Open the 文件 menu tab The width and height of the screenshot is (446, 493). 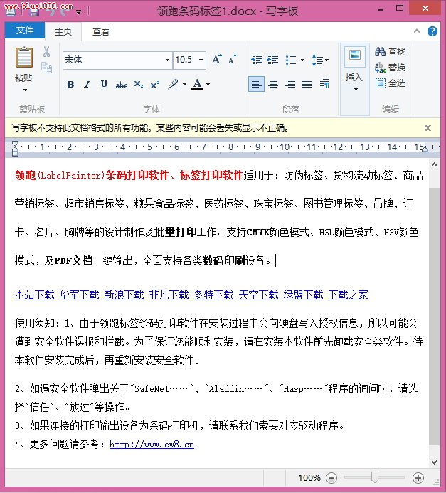[25, 31]
